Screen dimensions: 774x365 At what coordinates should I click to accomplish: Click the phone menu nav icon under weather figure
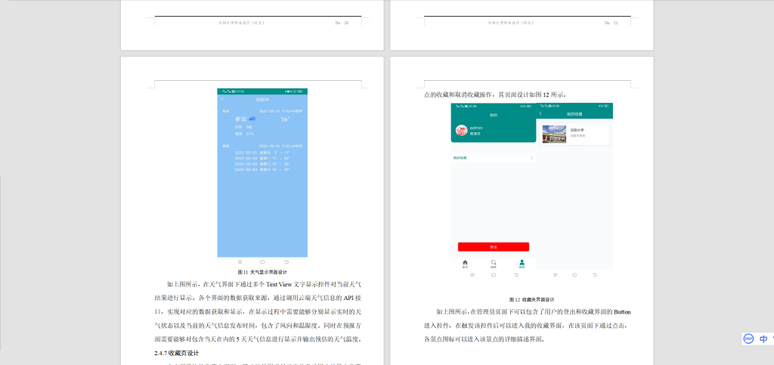(x=240, y=262)
